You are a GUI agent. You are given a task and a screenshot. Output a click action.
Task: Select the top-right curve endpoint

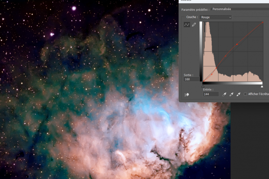(263, 22)
